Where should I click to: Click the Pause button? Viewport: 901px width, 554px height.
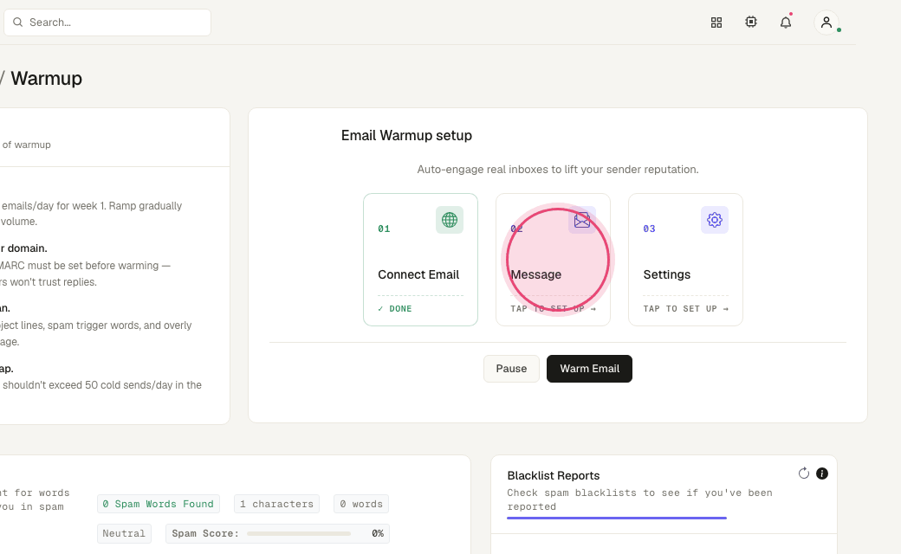click(x=511, y=369)
